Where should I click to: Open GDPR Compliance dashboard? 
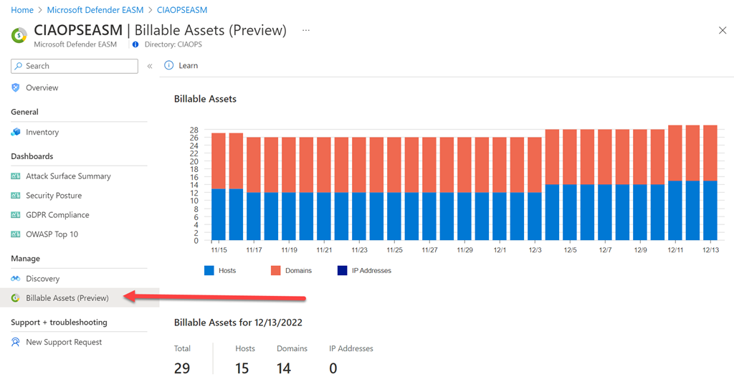57,215
